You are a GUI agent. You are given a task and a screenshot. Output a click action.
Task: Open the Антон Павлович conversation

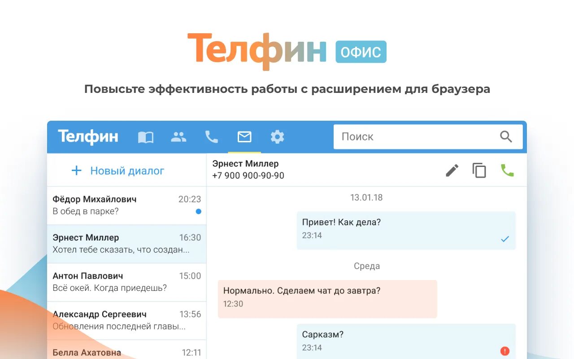(126, 282)
